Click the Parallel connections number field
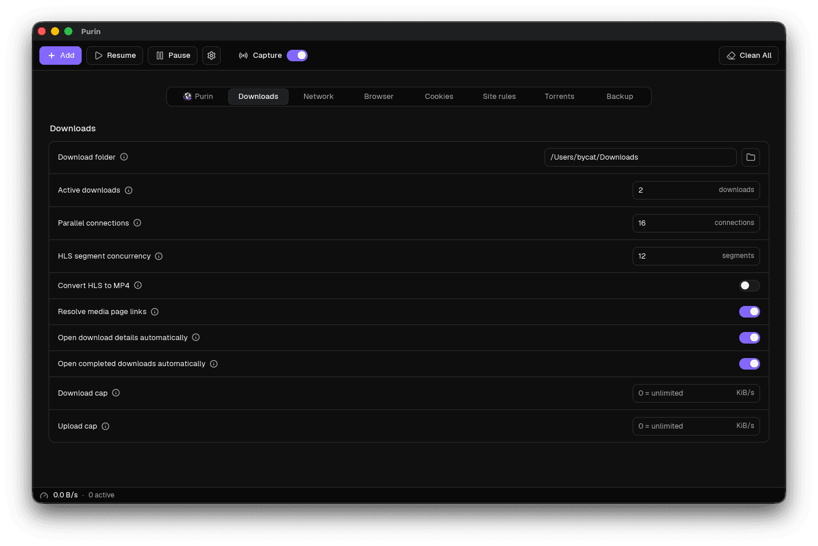818x546 pixels. [x=696, y=223]
